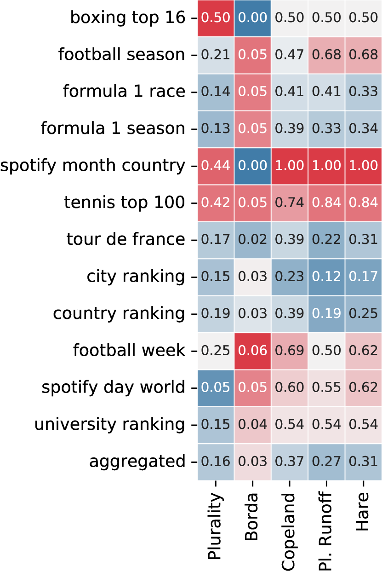This screenshot has height=572, width=382.
Task: Click the "university ranking" row label
Action: 109,424
